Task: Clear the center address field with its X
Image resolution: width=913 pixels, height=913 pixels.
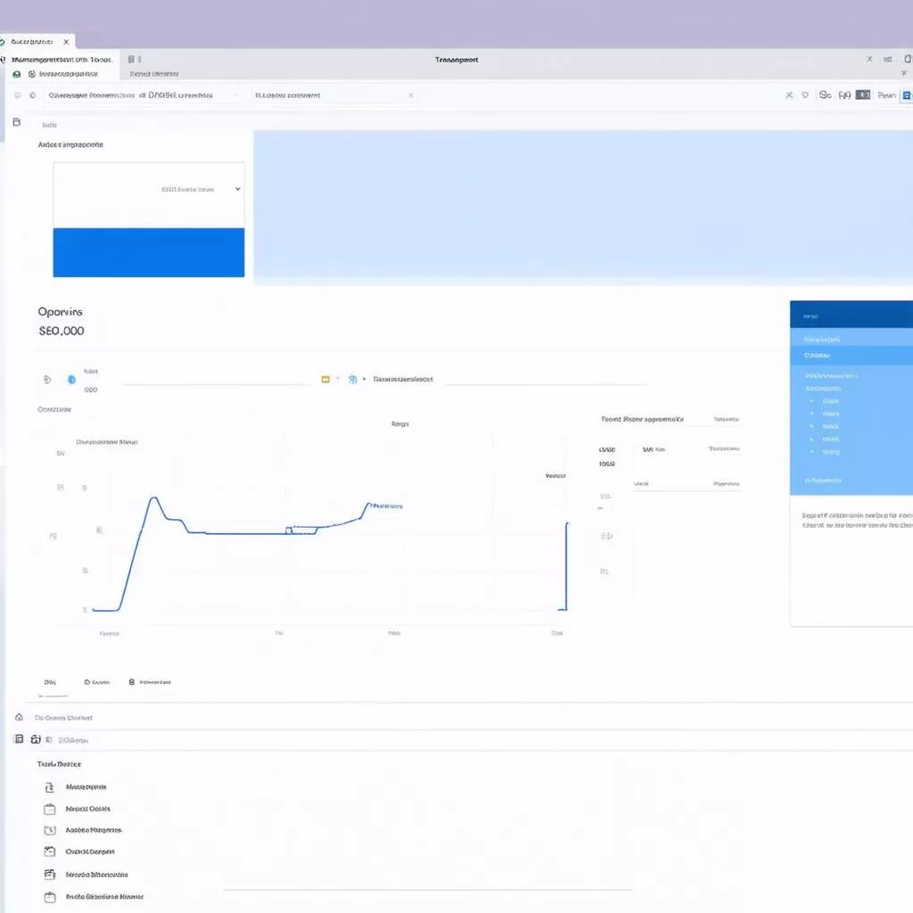Action: click(410, 95)
